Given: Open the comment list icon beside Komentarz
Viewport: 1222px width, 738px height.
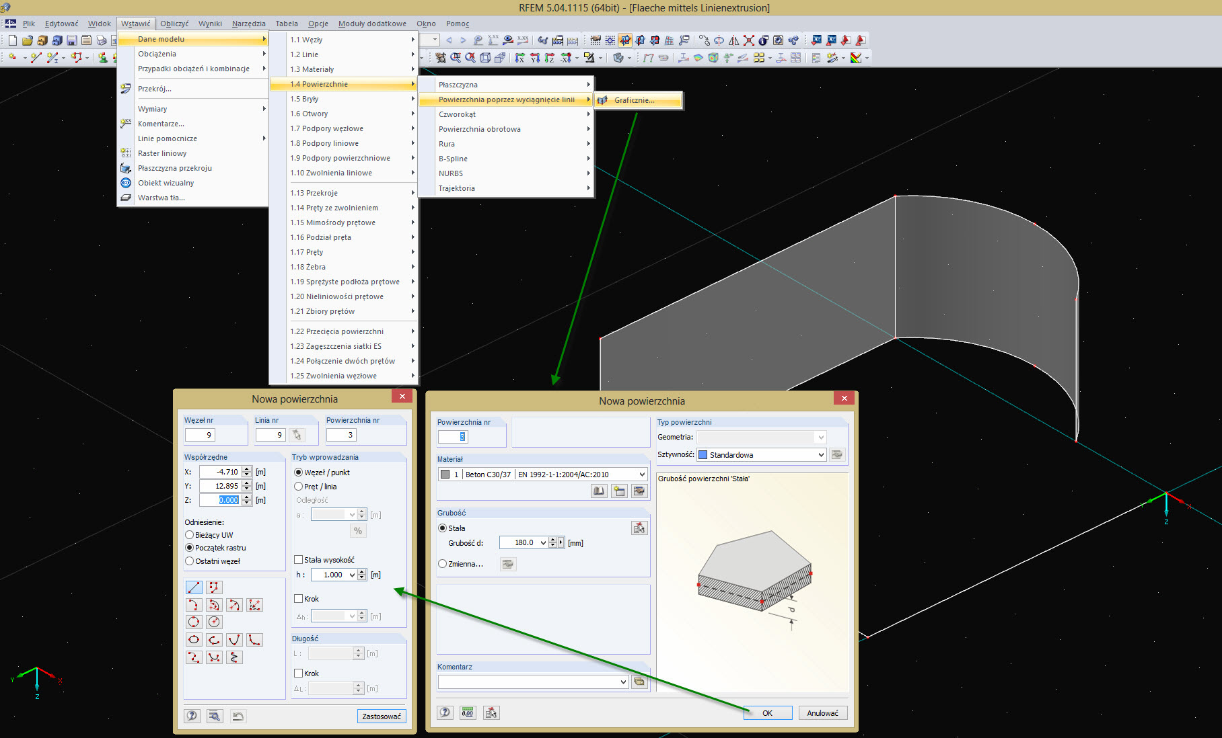Looking at the screenshot, I should coord(639,682).
